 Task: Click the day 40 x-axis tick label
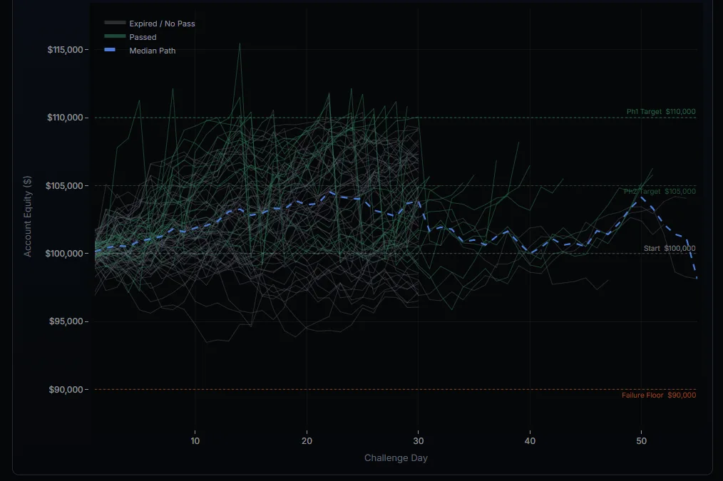(x=530, y=441)
